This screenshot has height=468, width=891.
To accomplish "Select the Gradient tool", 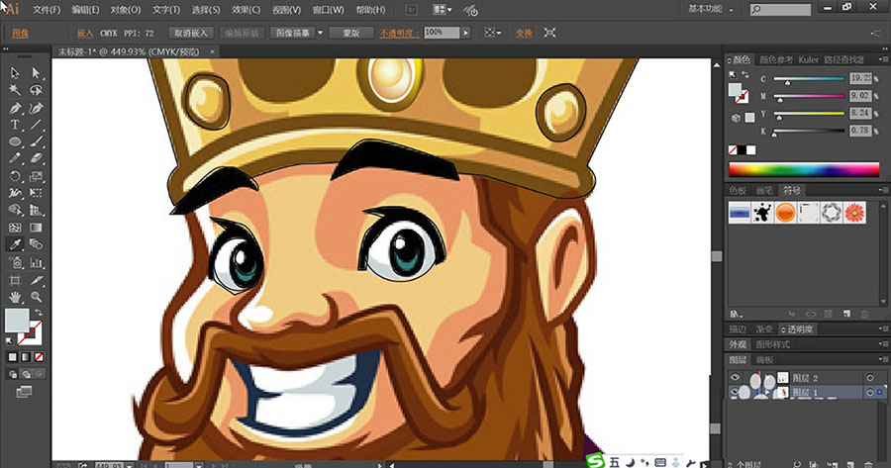I will coord(36,228).
